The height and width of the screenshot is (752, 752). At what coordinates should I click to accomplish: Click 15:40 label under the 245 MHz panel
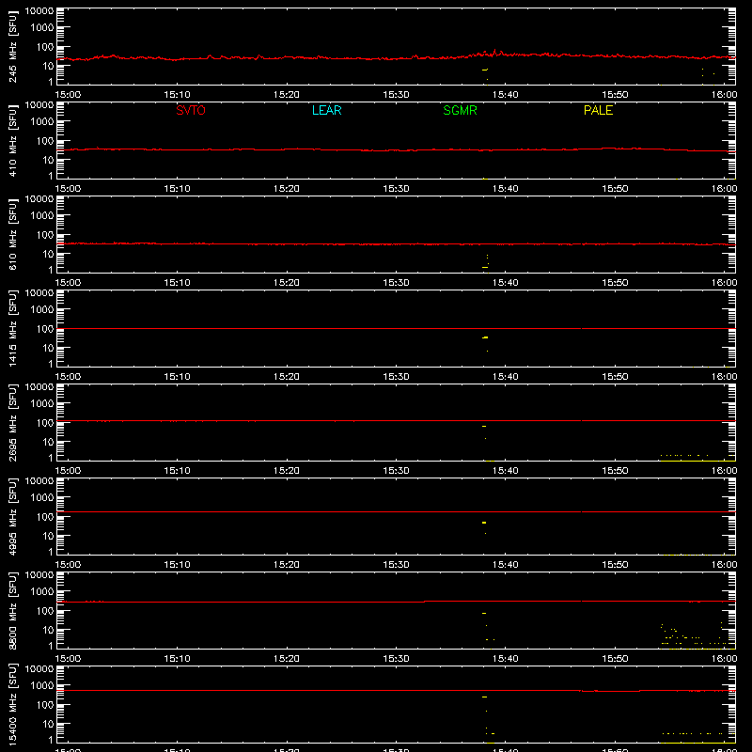click(x=506, y=95)
